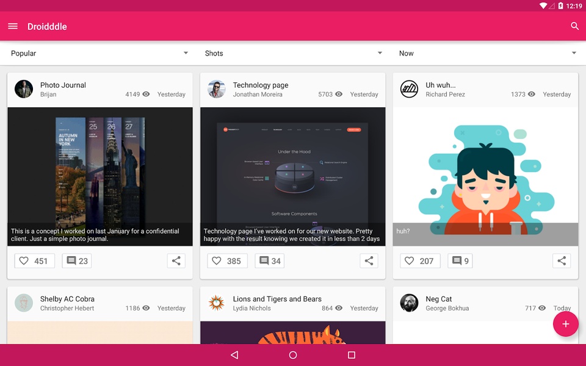The width and height of the screenshot is (586, 366).
Task: Tap the search magnifier icon
Action: pyautogui.click(x=574, y=26)
